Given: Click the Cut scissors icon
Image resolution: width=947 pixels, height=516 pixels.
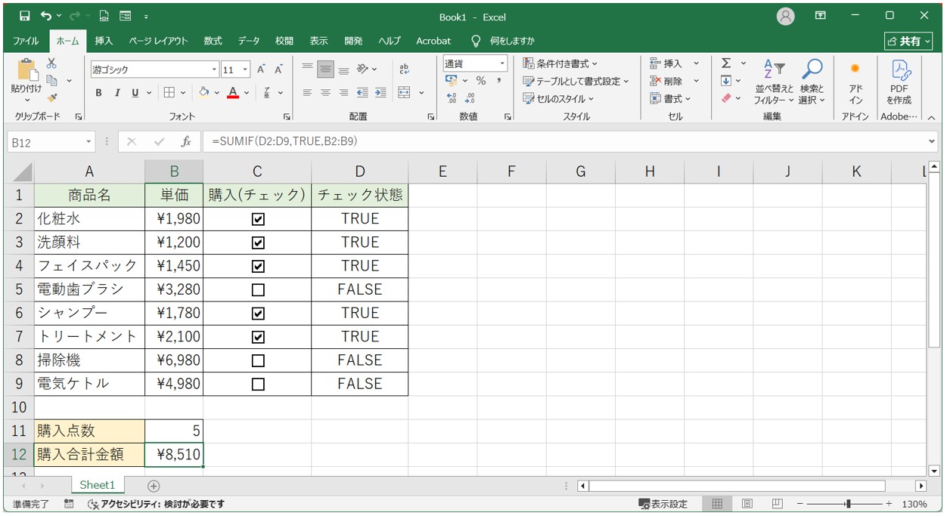Looking at the screenshot, I should coord(51,63).
